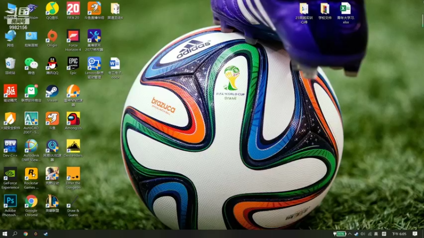Open the Douyu orange fish shortcut
The height and width of the screenshot is (238, 424).
(52, 121)
